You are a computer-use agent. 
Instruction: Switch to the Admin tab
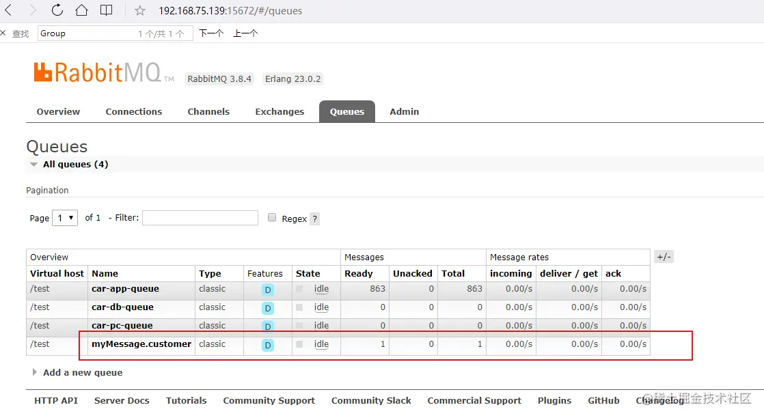coord(405,111)
